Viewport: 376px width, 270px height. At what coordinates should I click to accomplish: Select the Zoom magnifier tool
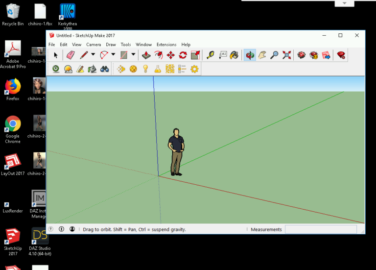(274, 55)
